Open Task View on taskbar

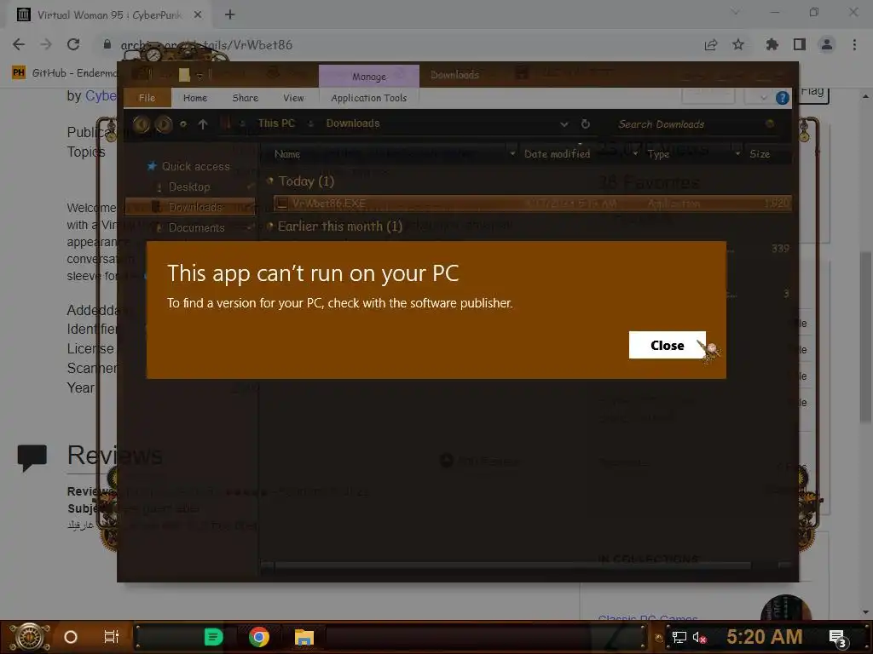tap(112, 637)
